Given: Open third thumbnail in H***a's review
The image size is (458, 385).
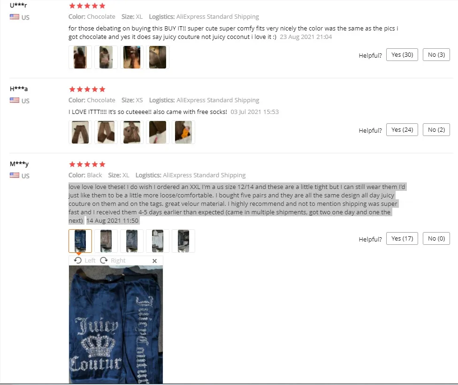Looking at the screenshot, I should click(x=132, y=132).
